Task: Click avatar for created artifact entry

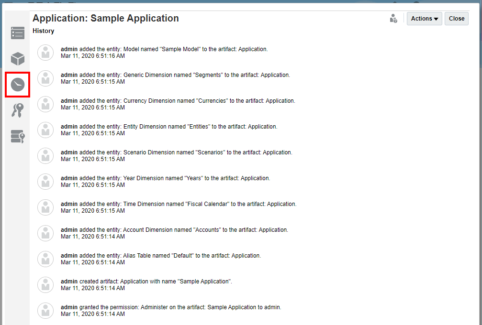Action: pyautogui.click(x=45, y=284)
